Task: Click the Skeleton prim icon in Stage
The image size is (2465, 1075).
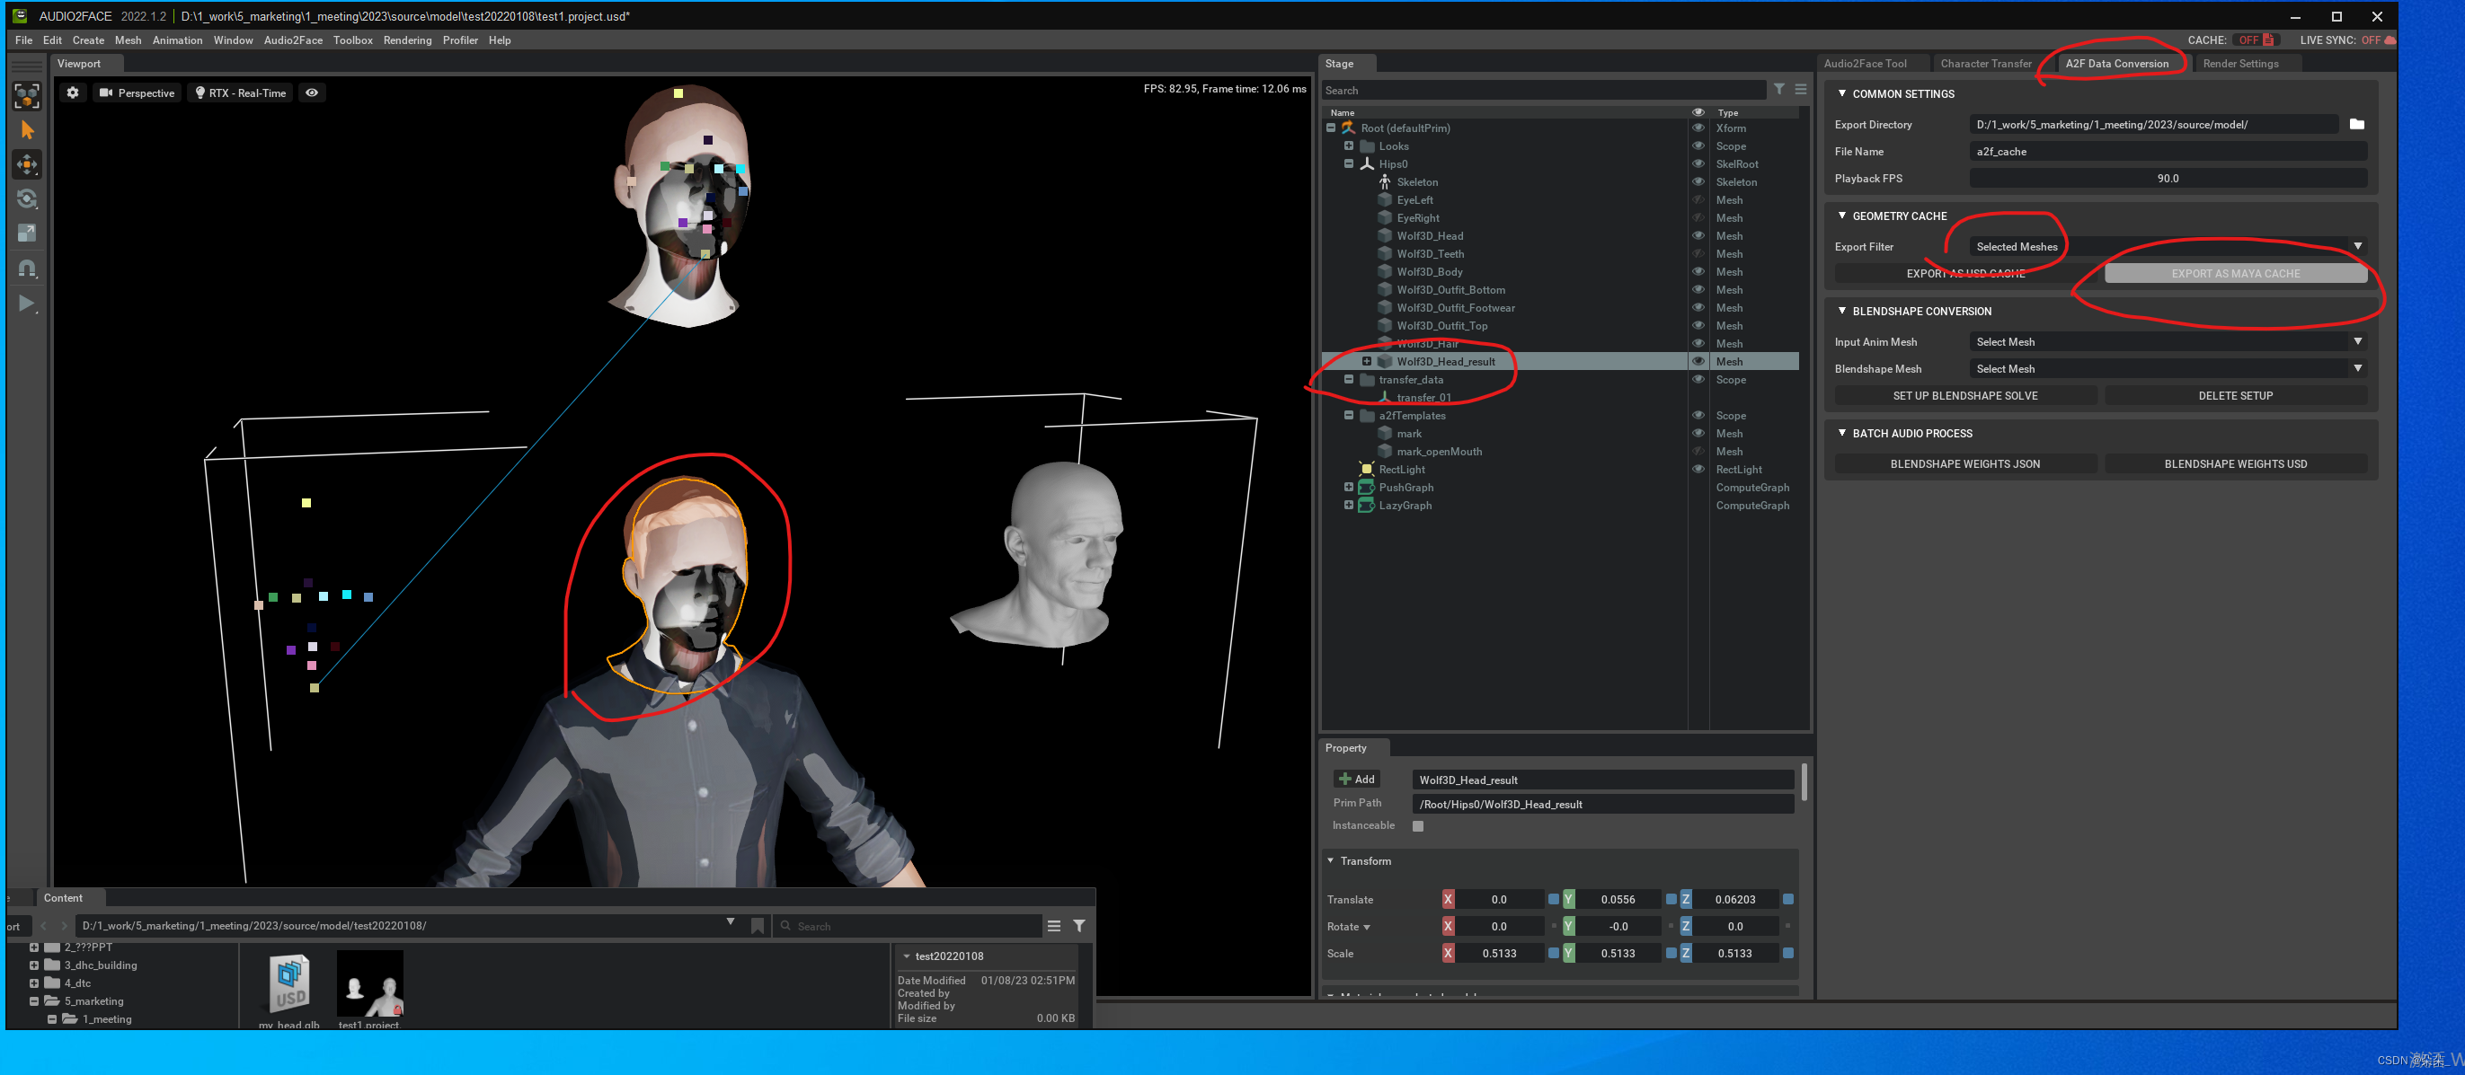Action: point(1385,181)
